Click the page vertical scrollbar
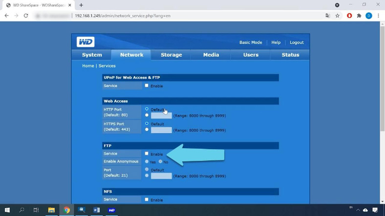The width and height of the screenshot is (385, 216). (382, 79)
